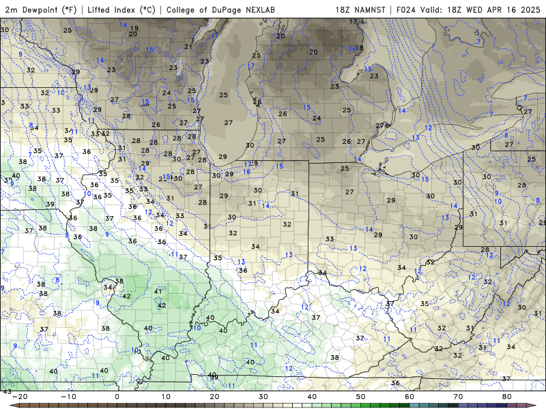Click the 70 label on the color scale
This screenshot has width=546, height=409.
(458, 397)
